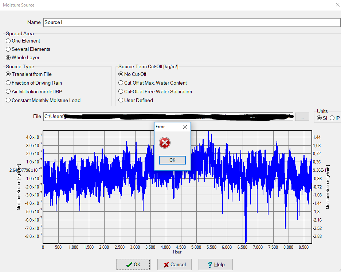Viewport: 341px width, 272px height.
Task: Choose Cut-Off at Max. Water Content
Action: click(121, 83)
